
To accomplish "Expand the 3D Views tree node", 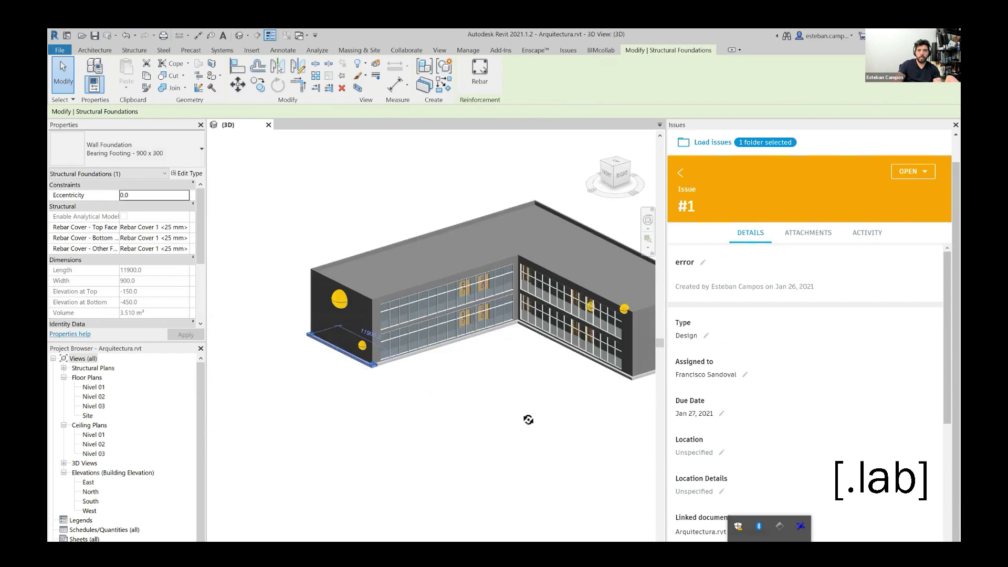I will click(x=64, y=463).
